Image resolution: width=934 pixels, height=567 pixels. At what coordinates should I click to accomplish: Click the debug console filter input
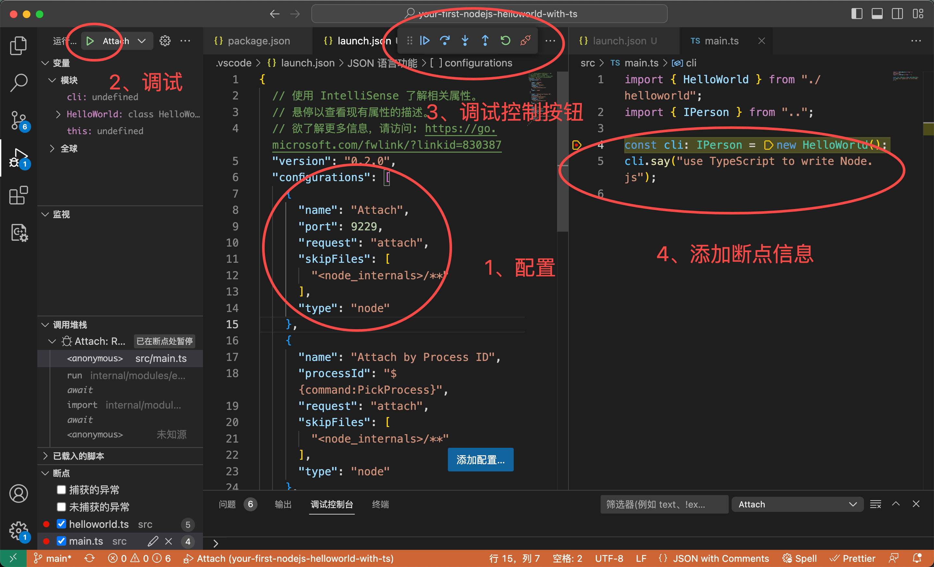664,504
